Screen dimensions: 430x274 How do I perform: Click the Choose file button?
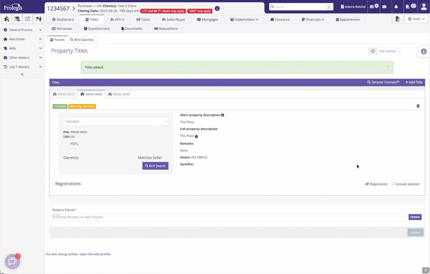click(x=415, y=217)
